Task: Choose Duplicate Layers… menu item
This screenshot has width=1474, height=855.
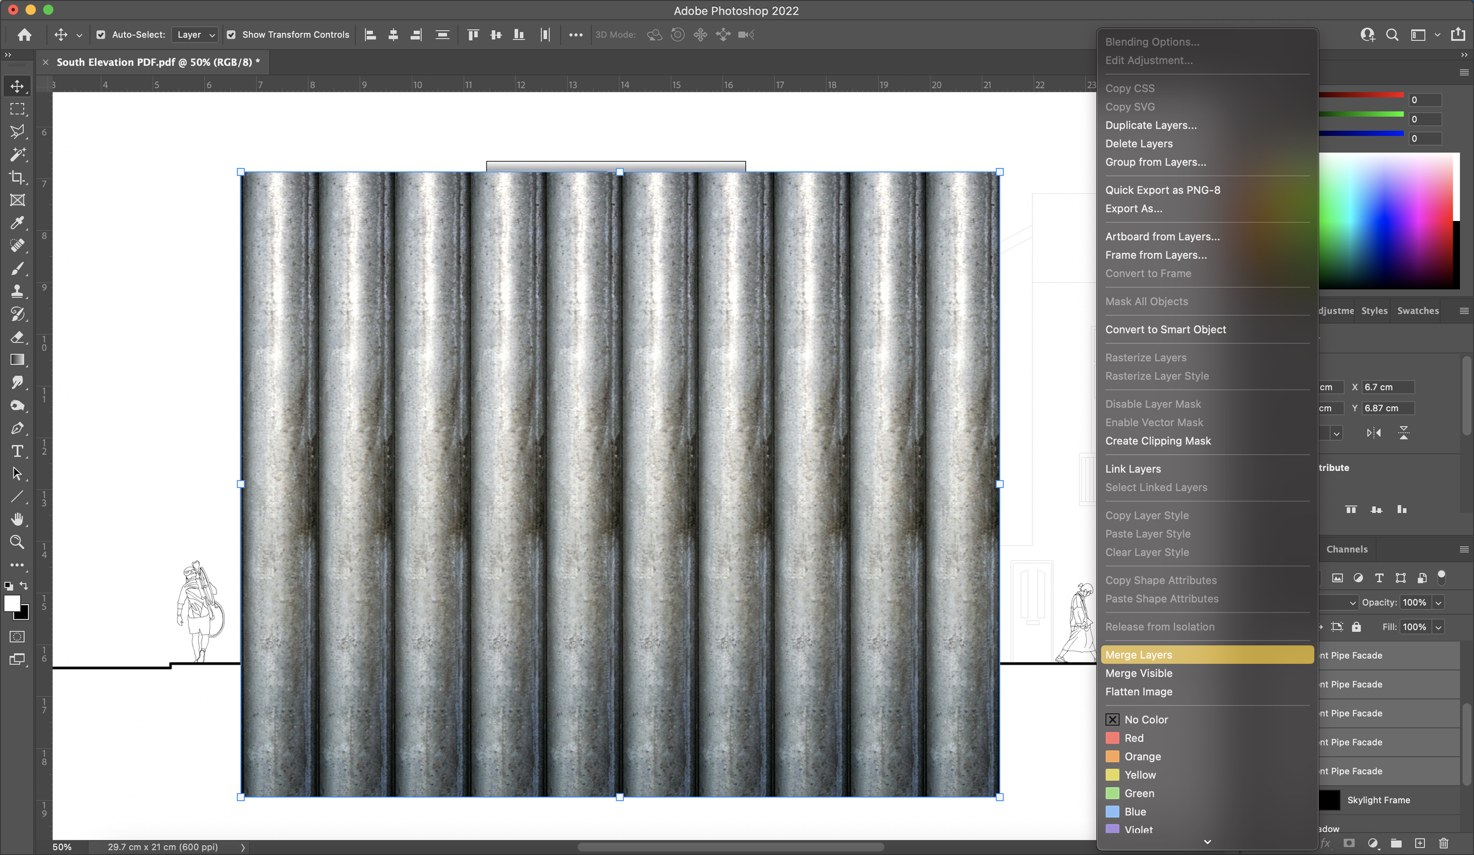Action: [x=1207, y=125]
